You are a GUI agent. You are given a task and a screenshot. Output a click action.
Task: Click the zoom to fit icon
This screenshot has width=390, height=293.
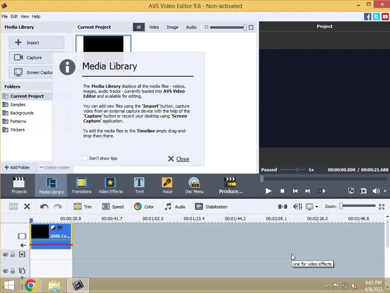pos(382,206)
